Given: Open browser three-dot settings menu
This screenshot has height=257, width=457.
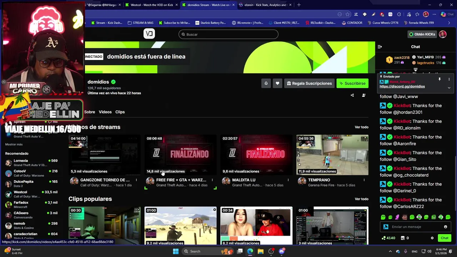Looking at the screenshot, I should pos(434,14).
